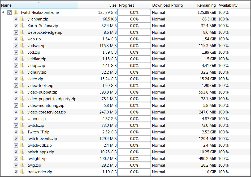Click the zip icon beside video-coreservices.zip
The image size is (251, 177).
(22, 112)
